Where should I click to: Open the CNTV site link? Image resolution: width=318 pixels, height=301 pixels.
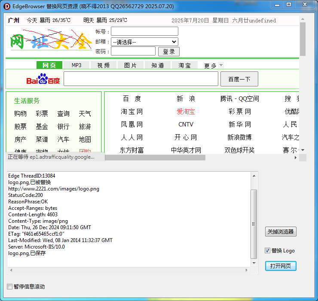(186, 124)
